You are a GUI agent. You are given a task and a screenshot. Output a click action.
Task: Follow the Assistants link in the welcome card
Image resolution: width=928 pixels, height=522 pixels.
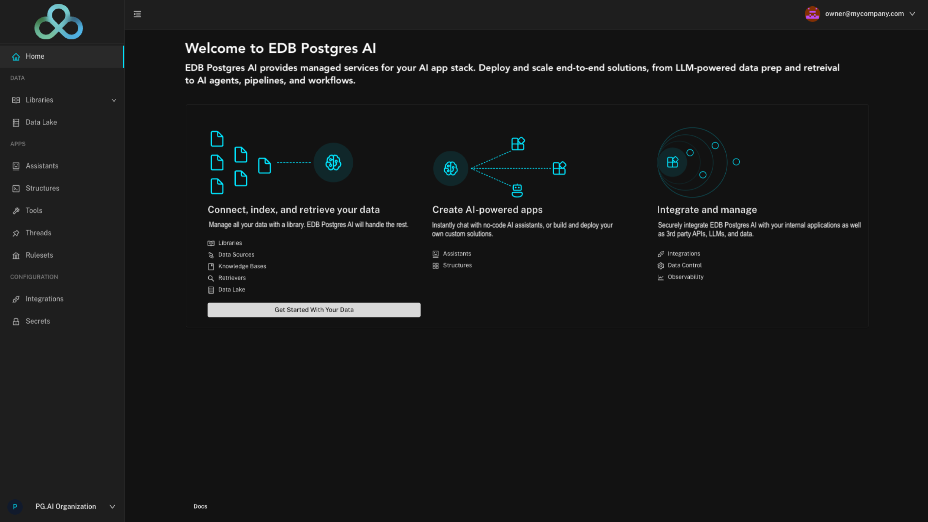coord(457,254)
